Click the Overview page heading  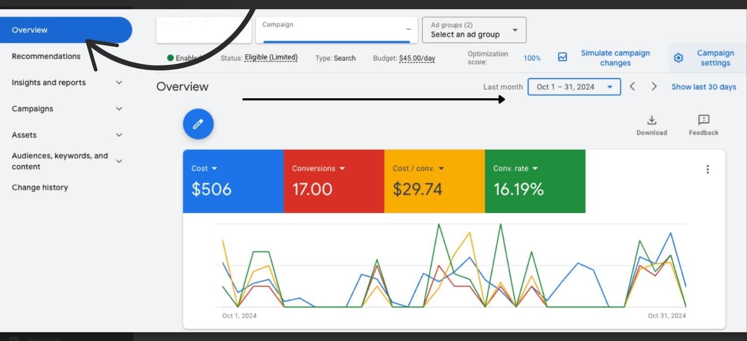click(182, 86)
